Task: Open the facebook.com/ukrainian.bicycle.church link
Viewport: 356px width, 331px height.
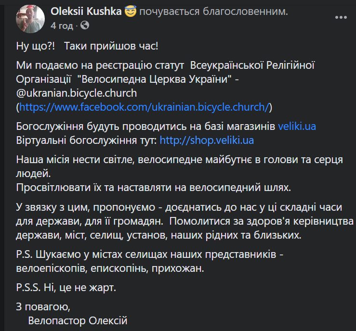Action: (144, 107)
